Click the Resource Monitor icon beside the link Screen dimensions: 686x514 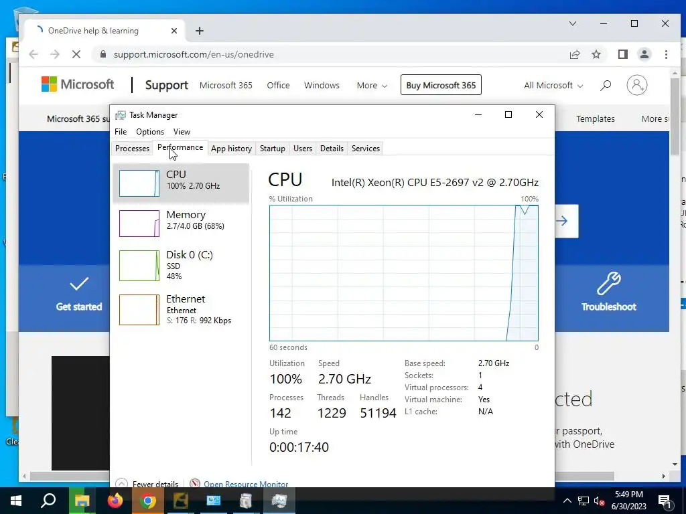click(195, 483)
